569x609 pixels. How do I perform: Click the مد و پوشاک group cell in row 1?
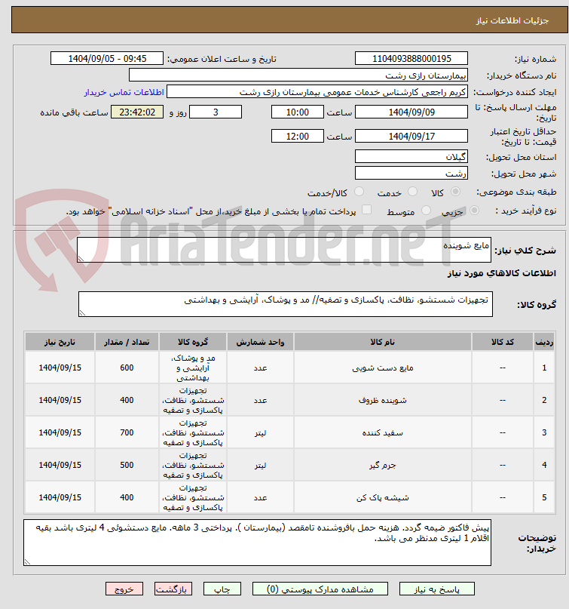pyautogui.click(x=193, y=368)
